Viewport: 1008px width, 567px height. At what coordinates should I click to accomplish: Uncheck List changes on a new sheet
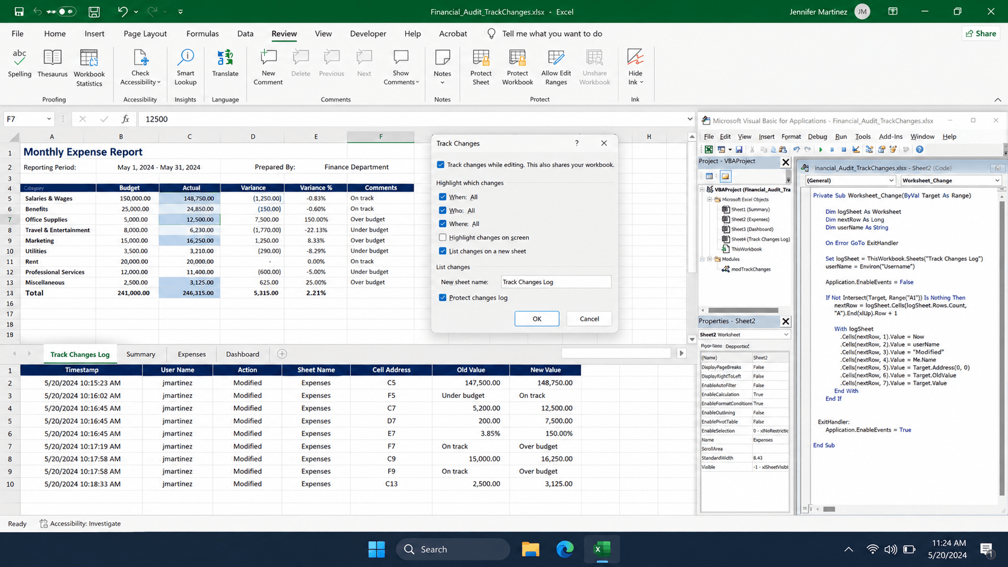443,251
